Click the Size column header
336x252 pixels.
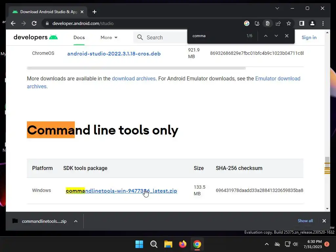click(x=199, y=168)
